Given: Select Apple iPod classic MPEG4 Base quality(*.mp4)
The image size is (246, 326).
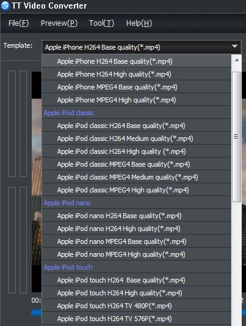Looking at the screenshot, I should 137,164.
